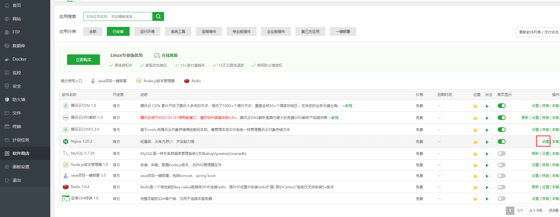Click status play icon for 宝塔SSH终端

(x=487, y=199)
